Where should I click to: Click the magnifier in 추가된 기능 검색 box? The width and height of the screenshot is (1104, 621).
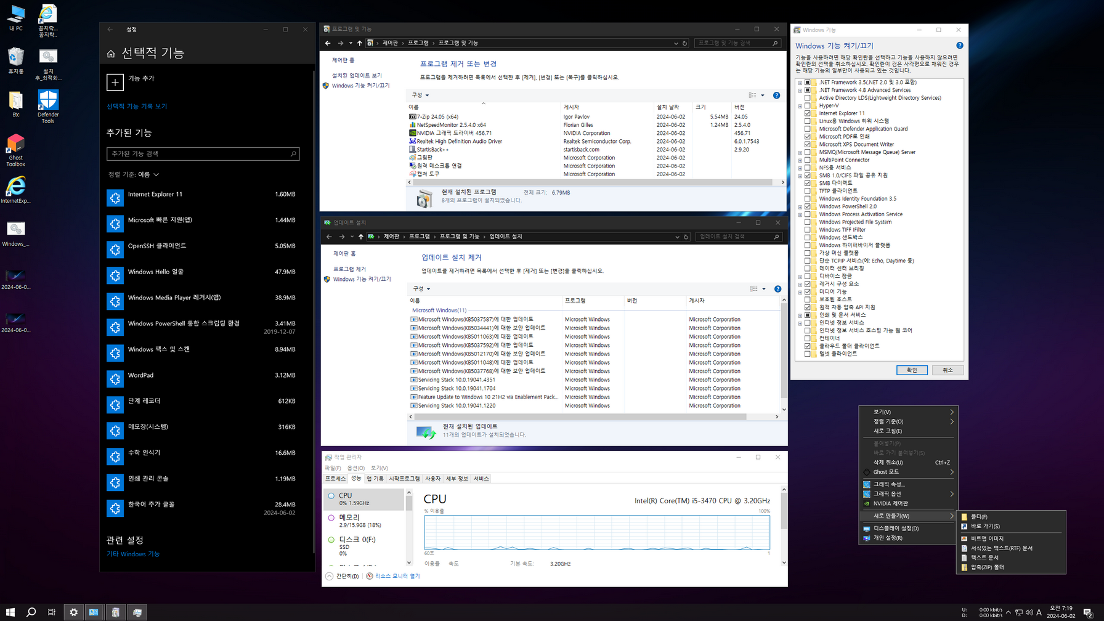point(293,154)
